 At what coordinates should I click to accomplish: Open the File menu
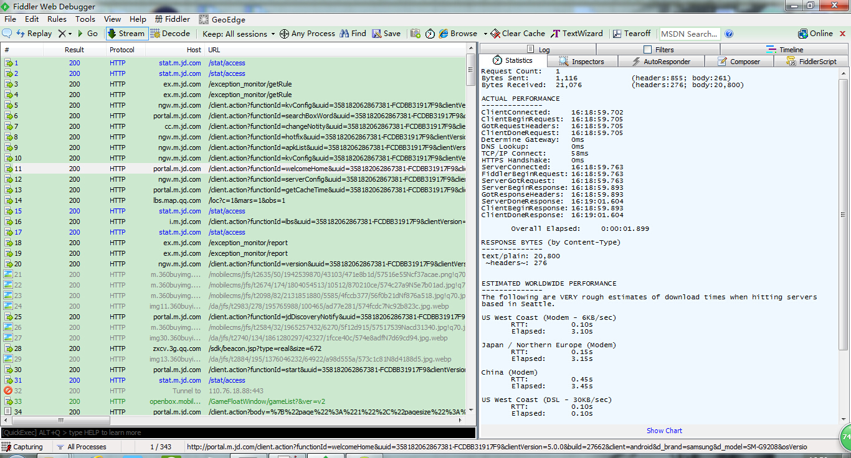click(x=10, y=19)
